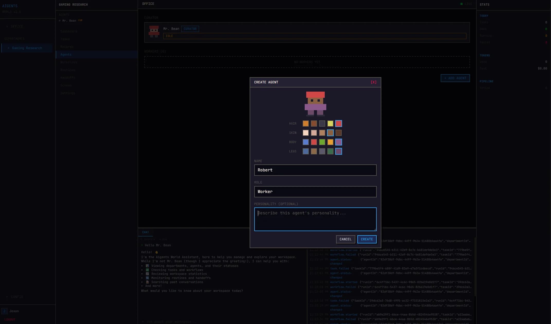Pick the blue body color swatch

(305, 142)
